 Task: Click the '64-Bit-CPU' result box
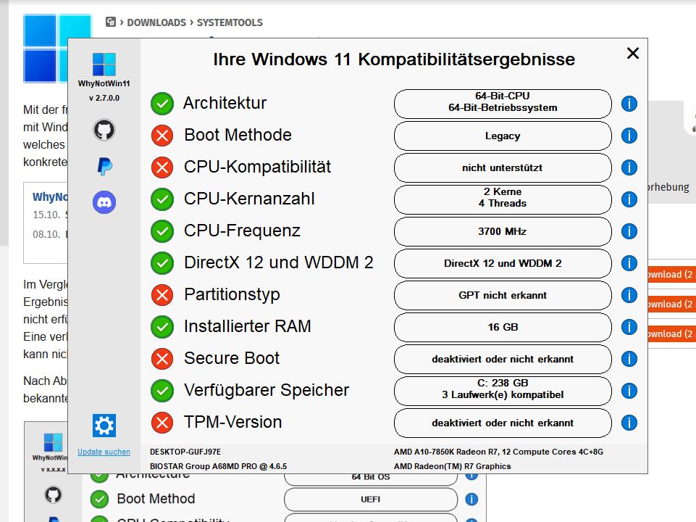(x=503, y=104)
